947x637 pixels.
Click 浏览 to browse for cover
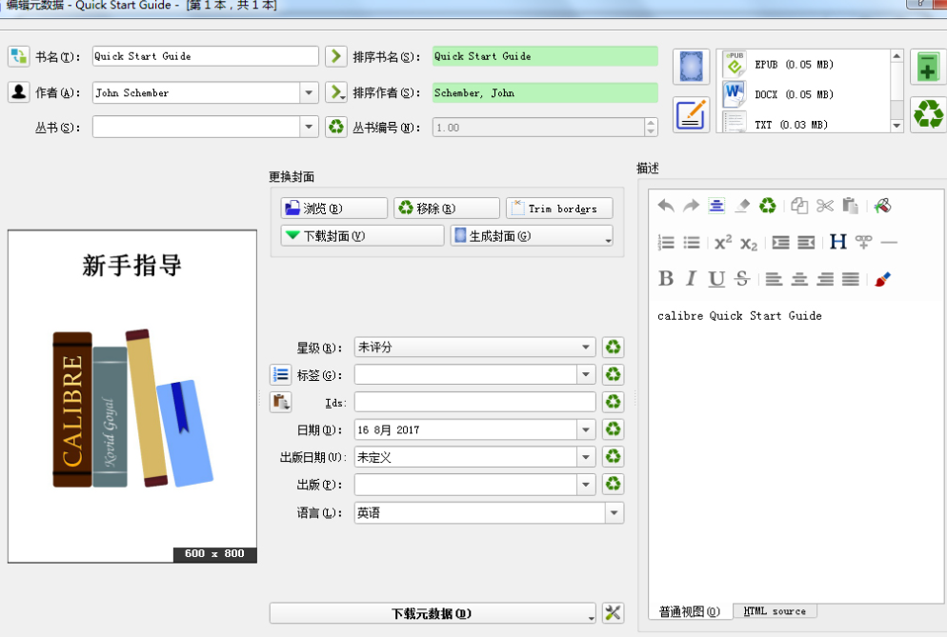point(334,209)
